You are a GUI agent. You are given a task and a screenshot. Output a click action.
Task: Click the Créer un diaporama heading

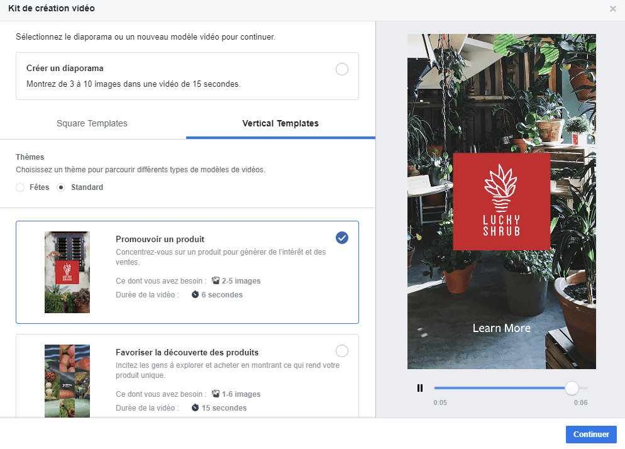(65, 68)
